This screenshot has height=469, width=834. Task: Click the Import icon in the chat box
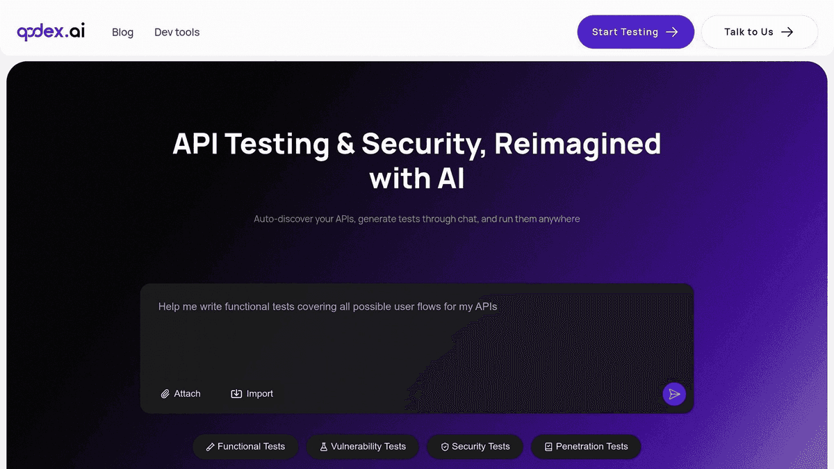(x=236, y=393)
